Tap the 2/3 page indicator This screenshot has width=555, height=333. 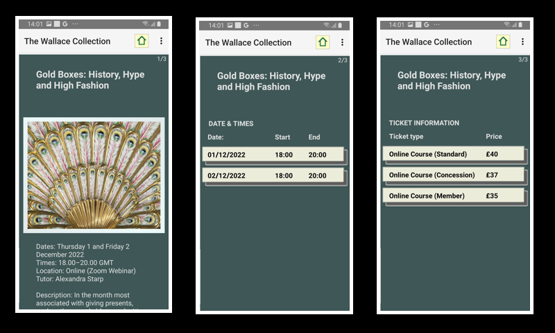click(x=343, y=60)
